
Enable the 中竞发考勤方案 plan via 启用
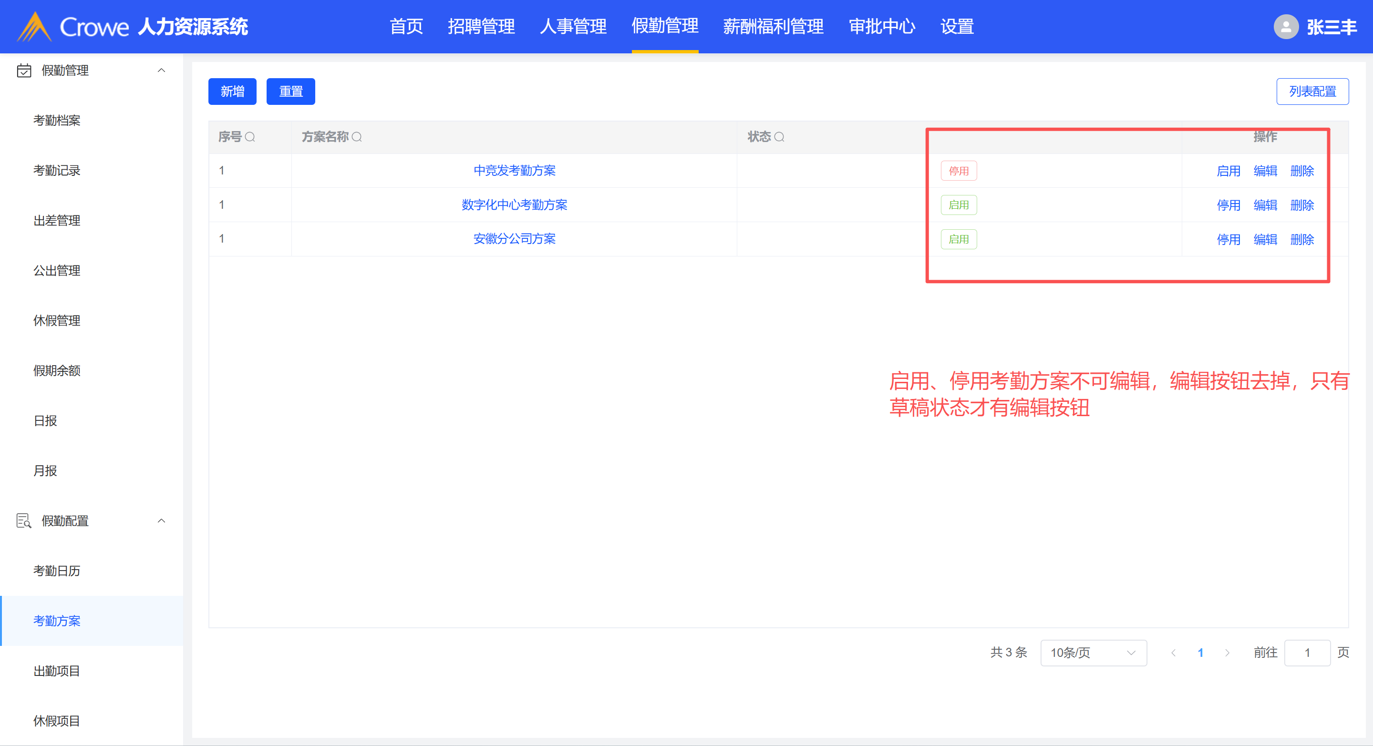point(1228,171)
